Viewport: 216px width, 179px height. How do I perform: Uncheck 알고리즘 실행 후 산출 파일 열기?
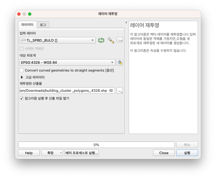(22, 98)
